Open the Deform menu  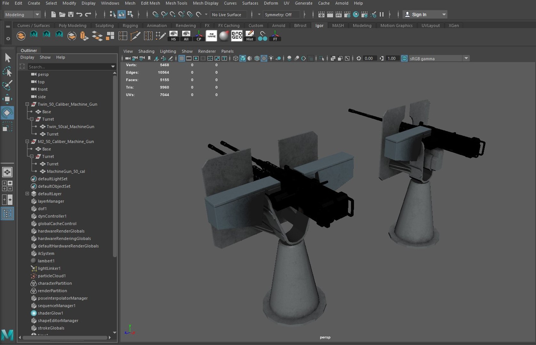[x=271, y=3]
